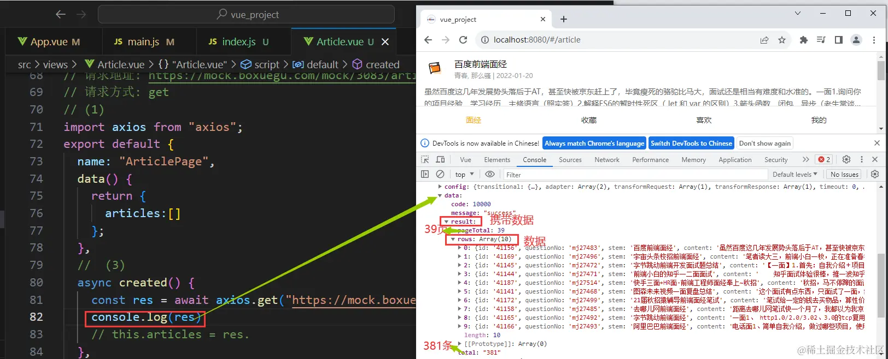Open the Chrome extensions puzzle icon

[803, 40]
